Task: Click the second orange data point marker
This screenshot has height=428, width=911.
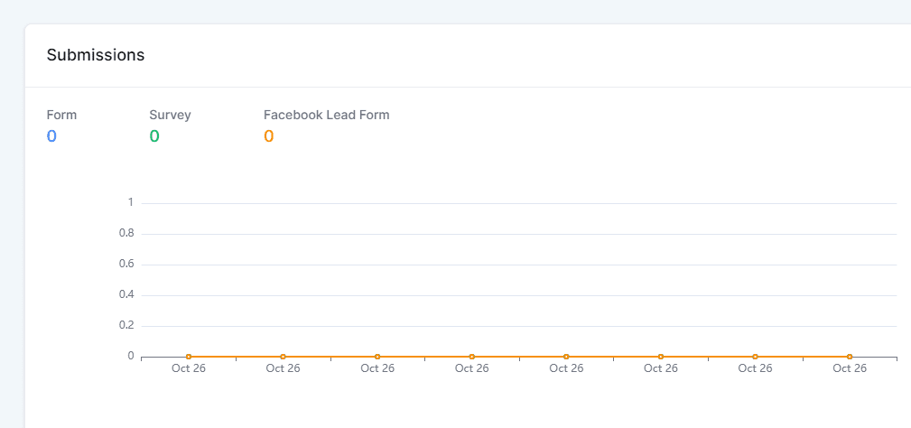Action: [283, 357]
